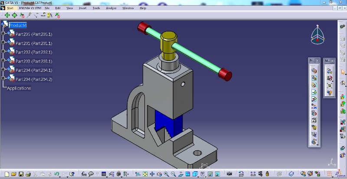Click the yellow screw head of the model
The image size is (347, 179).
[169, 45]
